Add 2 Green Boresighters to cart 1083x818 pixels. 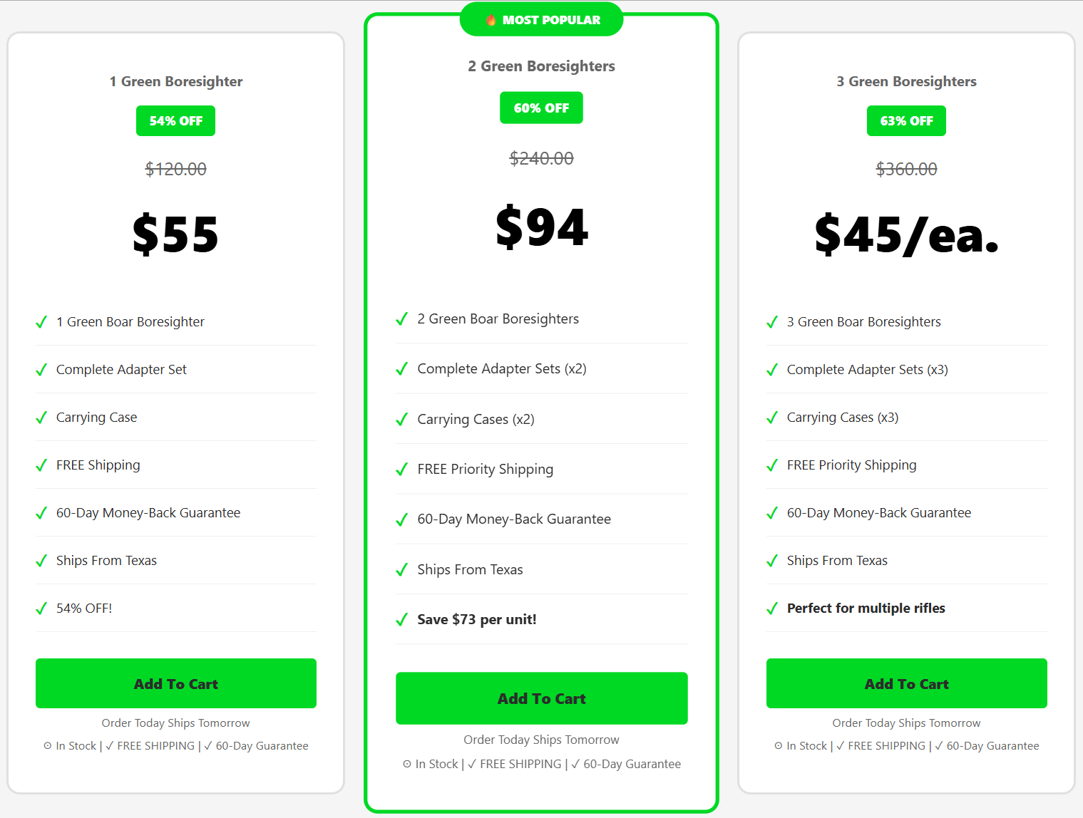542,699
